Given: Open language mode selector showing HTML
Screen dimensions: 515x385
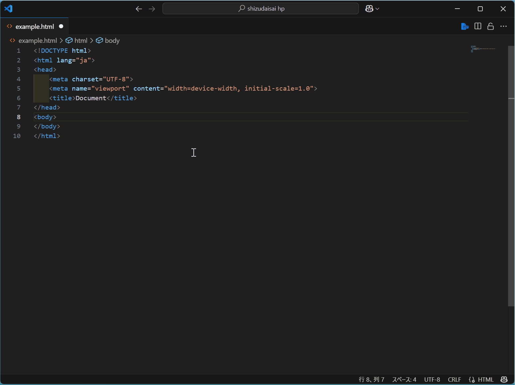Looking at the screenshot, I should (485, 379).
